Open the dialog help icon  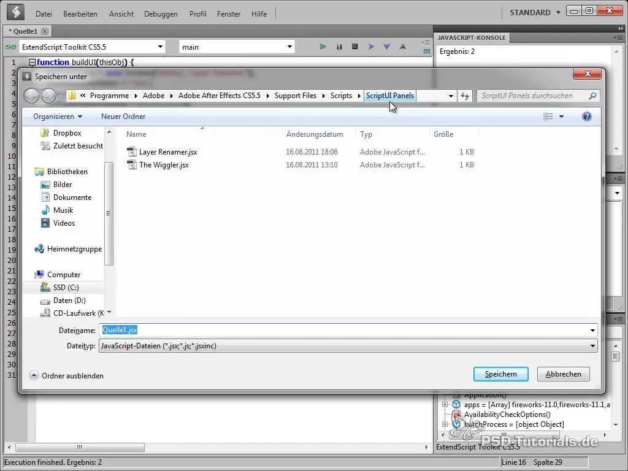pyautogui.click(x=587, y=117)
